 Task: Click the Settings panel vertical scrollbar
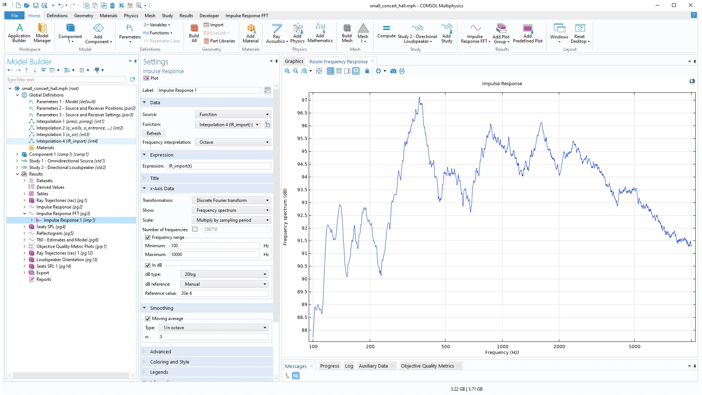(x=276, y=205)
